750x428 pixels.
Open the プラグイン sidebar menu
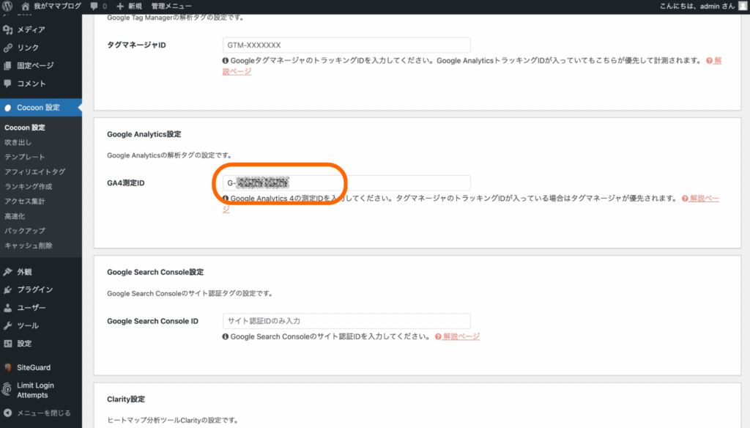[x=34, y=289]
